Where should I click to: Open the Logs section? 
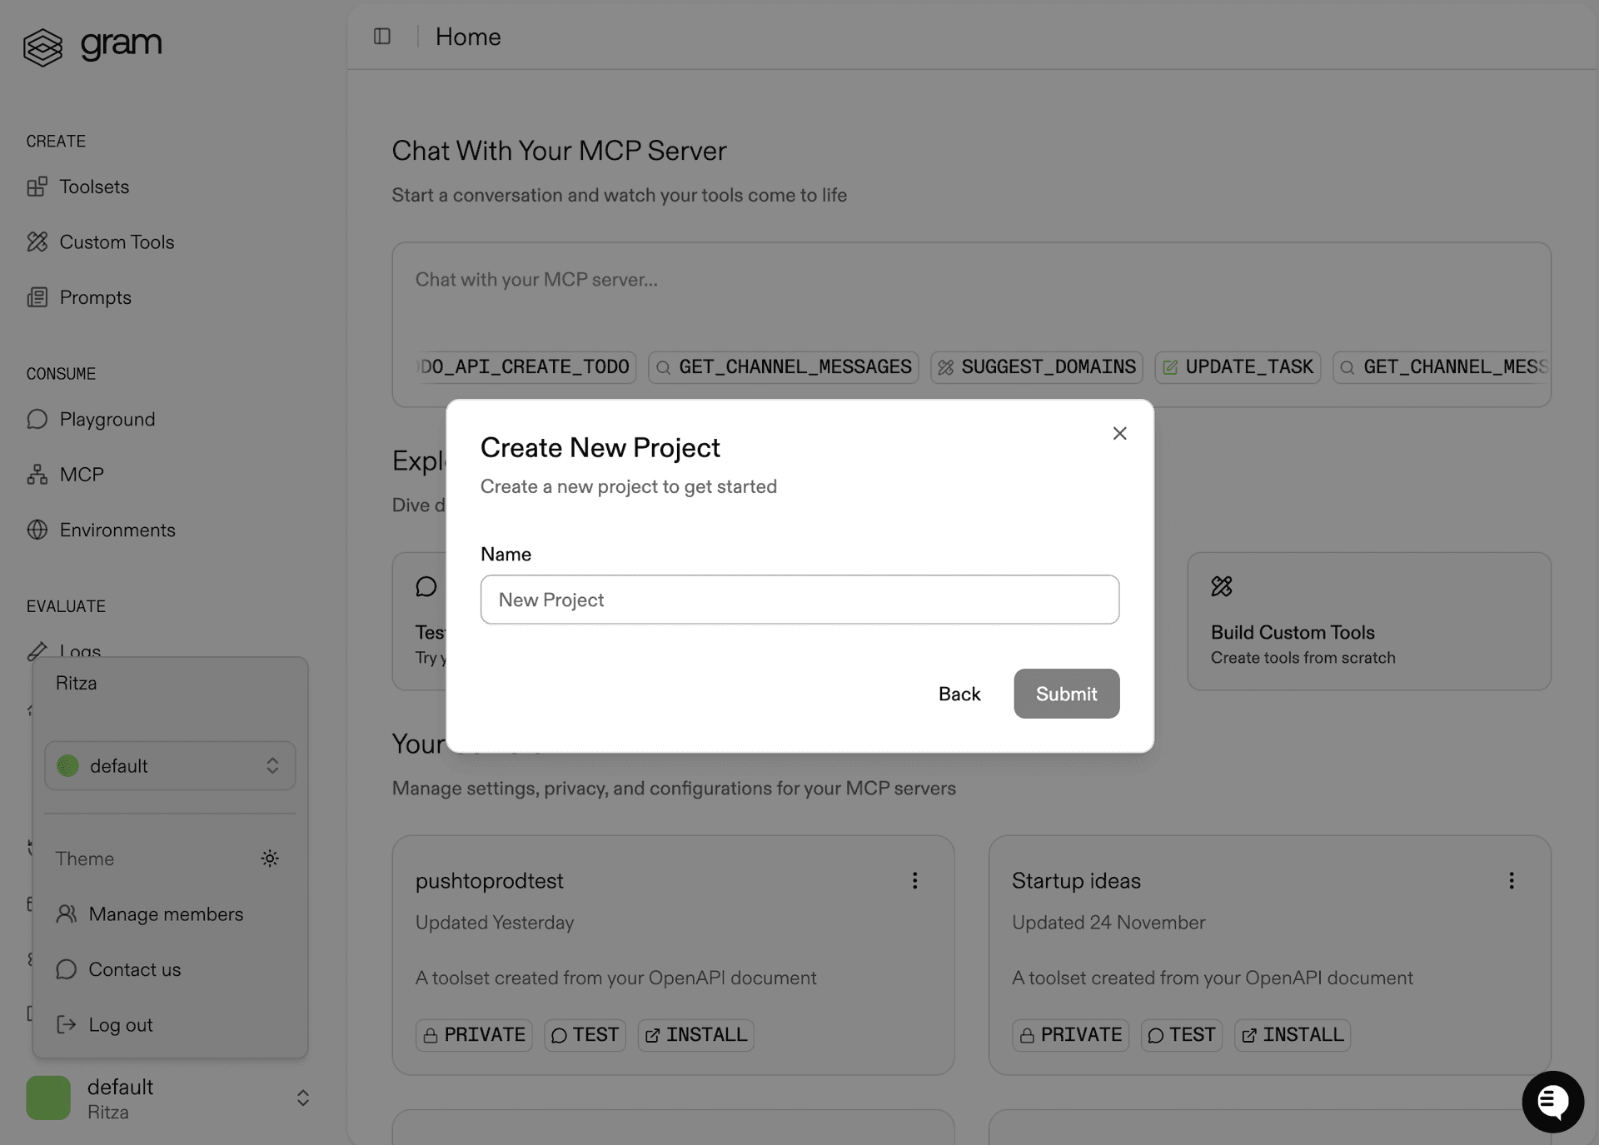pyautogui.click(x=80, y=651)
